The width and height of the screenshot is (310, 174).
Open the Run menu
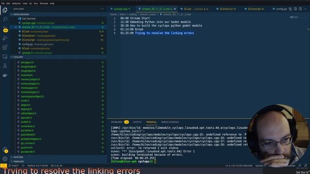point(36,3)
